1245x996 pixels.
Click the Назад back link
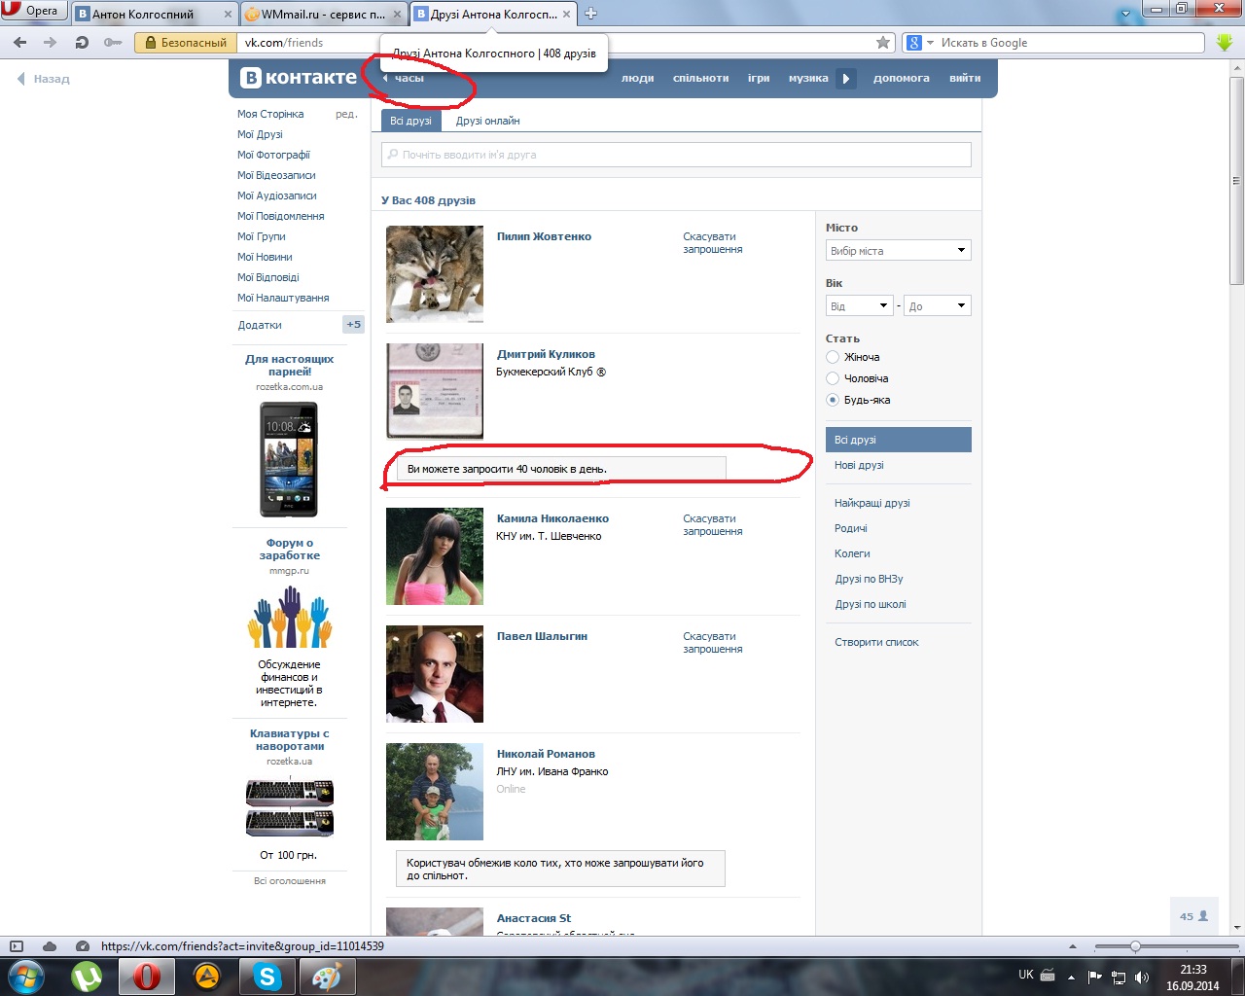(44, 79)
